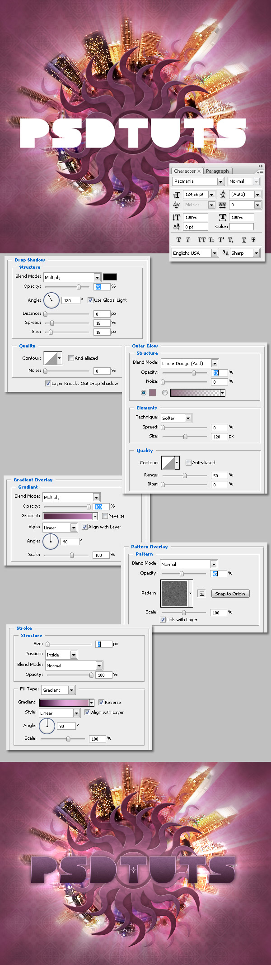The height and width of the screenshot is (965, 271).
Task: Toggle Align with Layer in Gradient Overlay
Action: (x=84, y=527)
